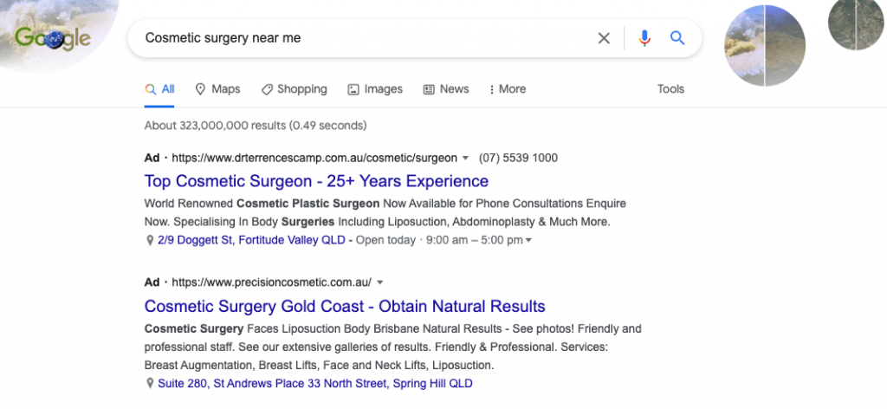Click the large circular profile thumbnail
887x409 pixels.
(765, 46)
